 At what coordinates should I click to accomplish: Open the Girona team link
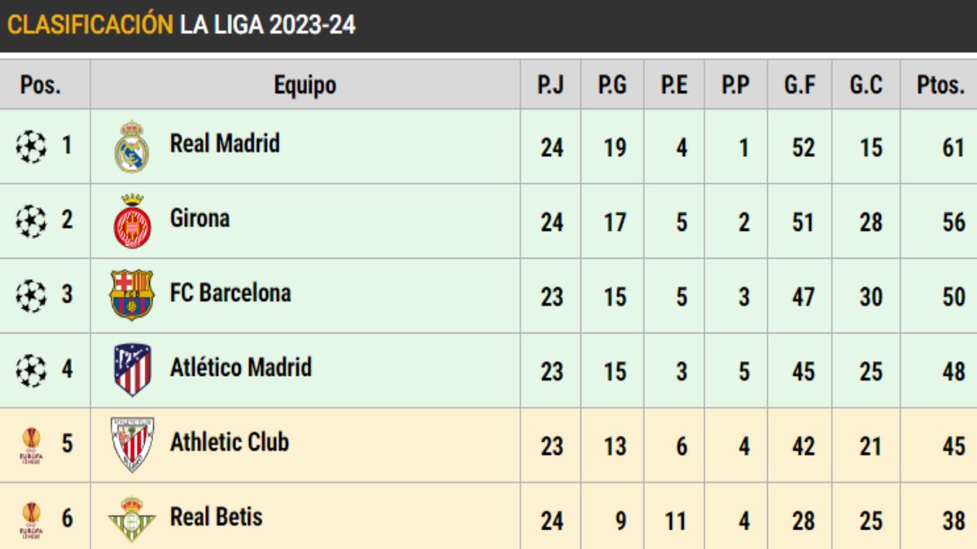pos(199,219)
